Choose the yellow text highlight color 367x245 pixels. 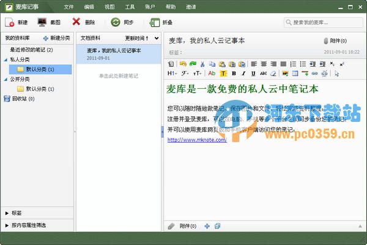pos(223,73)
